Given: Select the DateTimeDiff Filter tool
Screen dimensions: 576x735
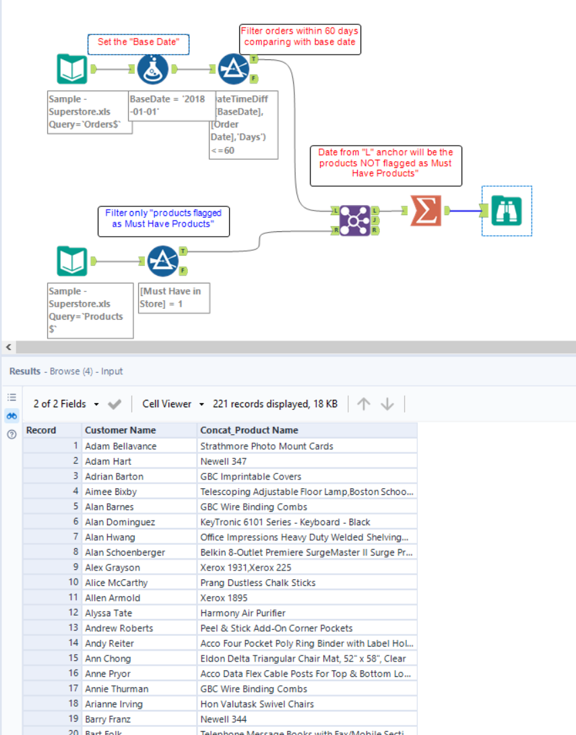Looking at the screenshot, I should pos(234,68).
